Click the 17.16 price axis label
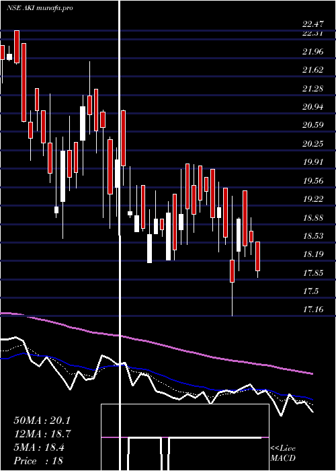The height and width of the screenshot is (471, 336). [313, 310]
